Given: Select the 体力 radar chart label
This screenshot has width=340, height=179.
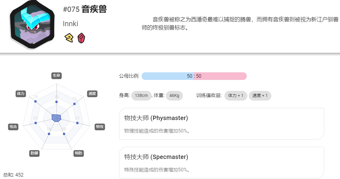Looking at the screenshot, I should (x=21, y=94).
